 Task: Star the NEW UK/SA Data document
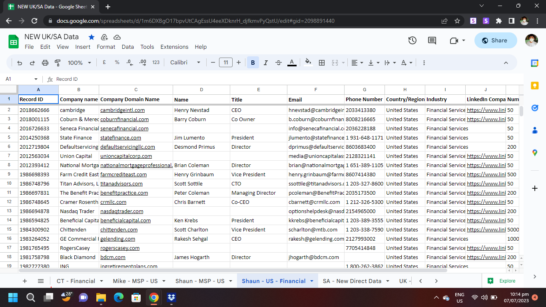pos(92,37)
